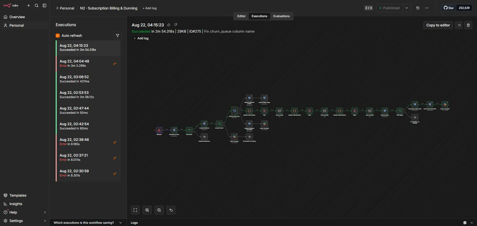477x226 pixels.
Task: Open Overview in the sidebar
Action: pyautogui.click(x=24, y=17)
